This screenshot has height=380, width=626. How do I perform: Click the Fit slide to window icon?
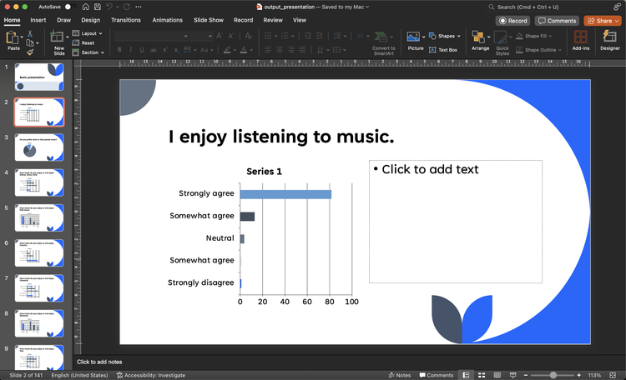click(x=613, y=375)
